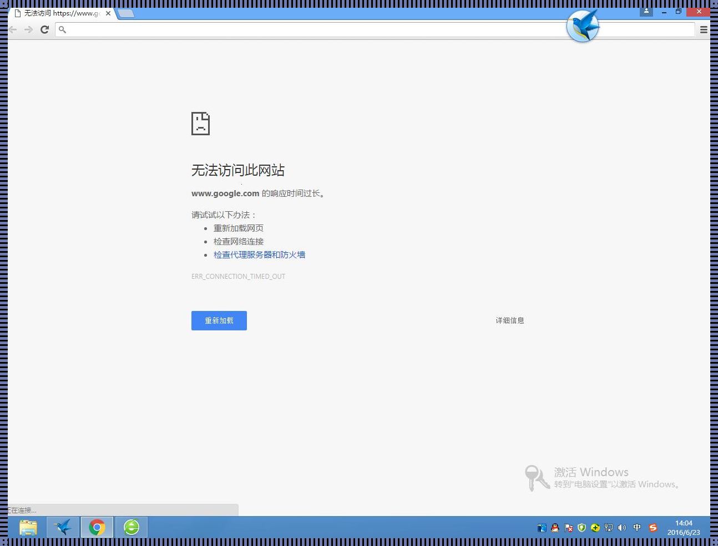This screenshot has height=546, width=718.
Task: Click the page icon on the tab
Action: 17,13
